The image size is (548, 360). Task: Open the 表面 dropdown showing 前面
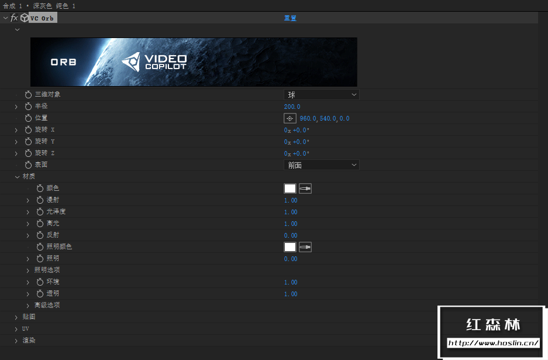321,165
